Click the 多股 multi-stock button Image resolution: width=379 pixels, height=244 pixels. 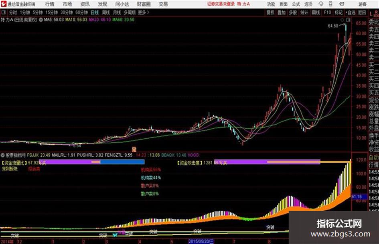pyautogui.click(x=293, y=12)
